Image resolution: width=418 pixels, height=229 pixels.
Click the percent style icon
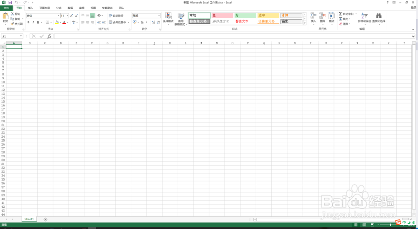click(142, 23)
